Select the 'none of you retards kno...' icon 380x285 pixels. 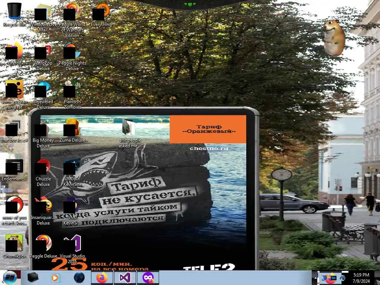click(x=14, y=211)
